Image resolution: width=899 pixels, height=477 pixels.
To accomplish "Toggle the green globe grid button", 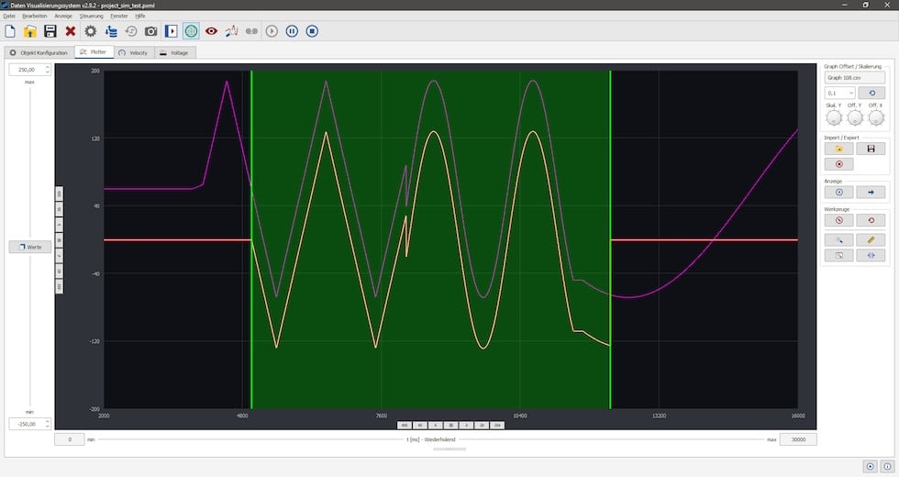I will (x=191, y=31).
